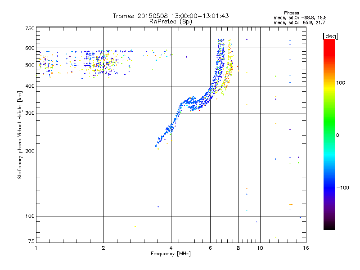The width and height of the screenshot is (360, 270).
Task: Click the x-axis tick label '10'
Action: (x=260, y=248)
